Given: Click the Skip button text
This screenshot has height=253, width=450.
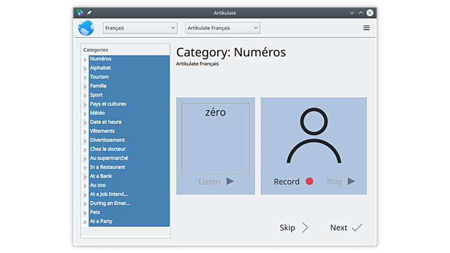Looking at the screenshot, I should [x=287, y=228].
